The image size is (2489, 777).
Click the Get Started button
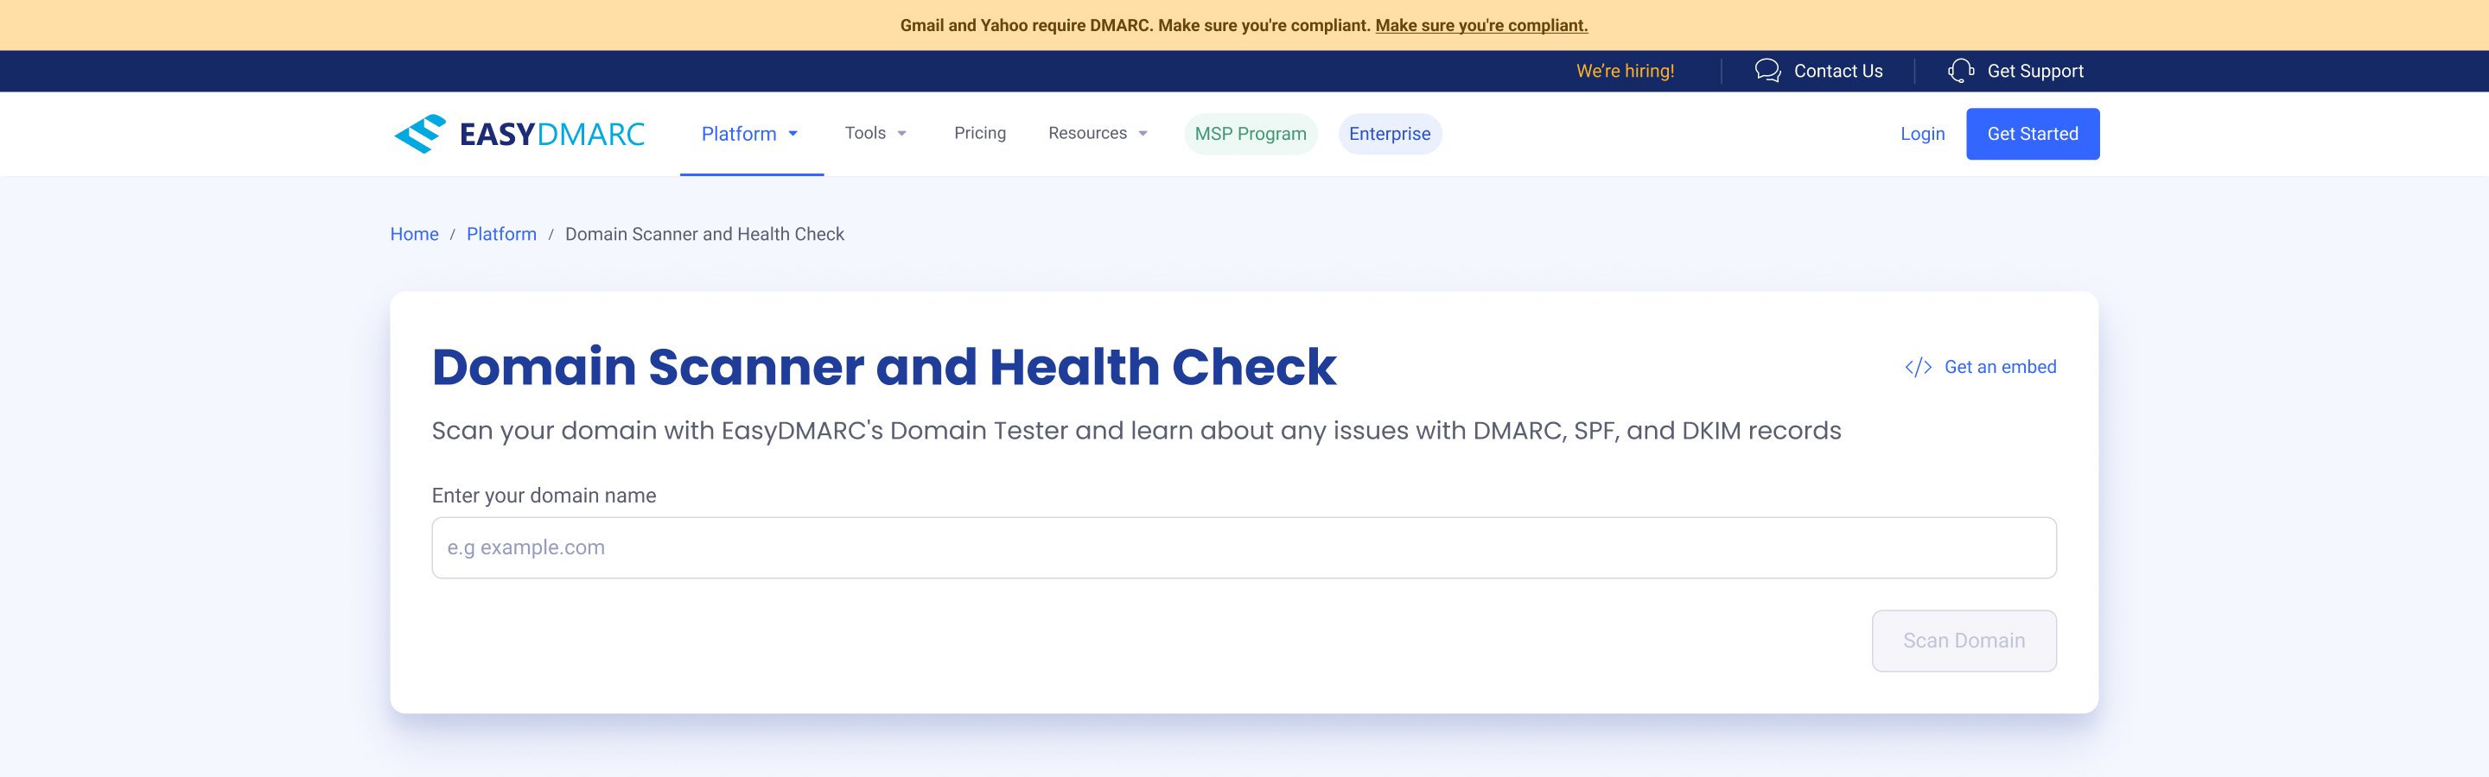(2032, 134)
